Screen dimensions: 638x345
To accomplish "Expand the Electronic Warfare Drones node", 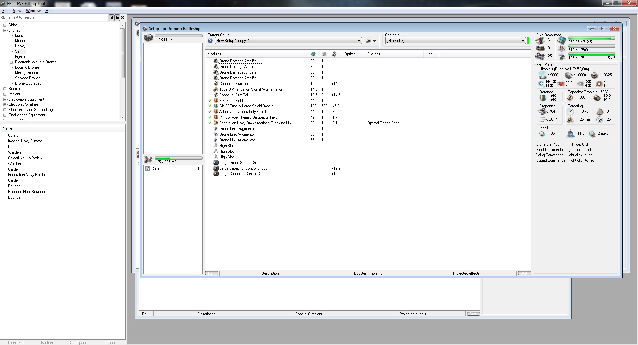I will click(11, 62).
